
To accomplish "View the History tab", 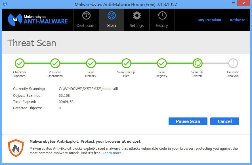I will click(162, 20).
